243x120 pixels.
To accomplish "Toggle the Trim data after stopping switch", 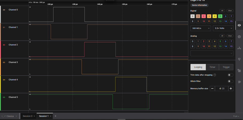I will (x=230, y=75).
